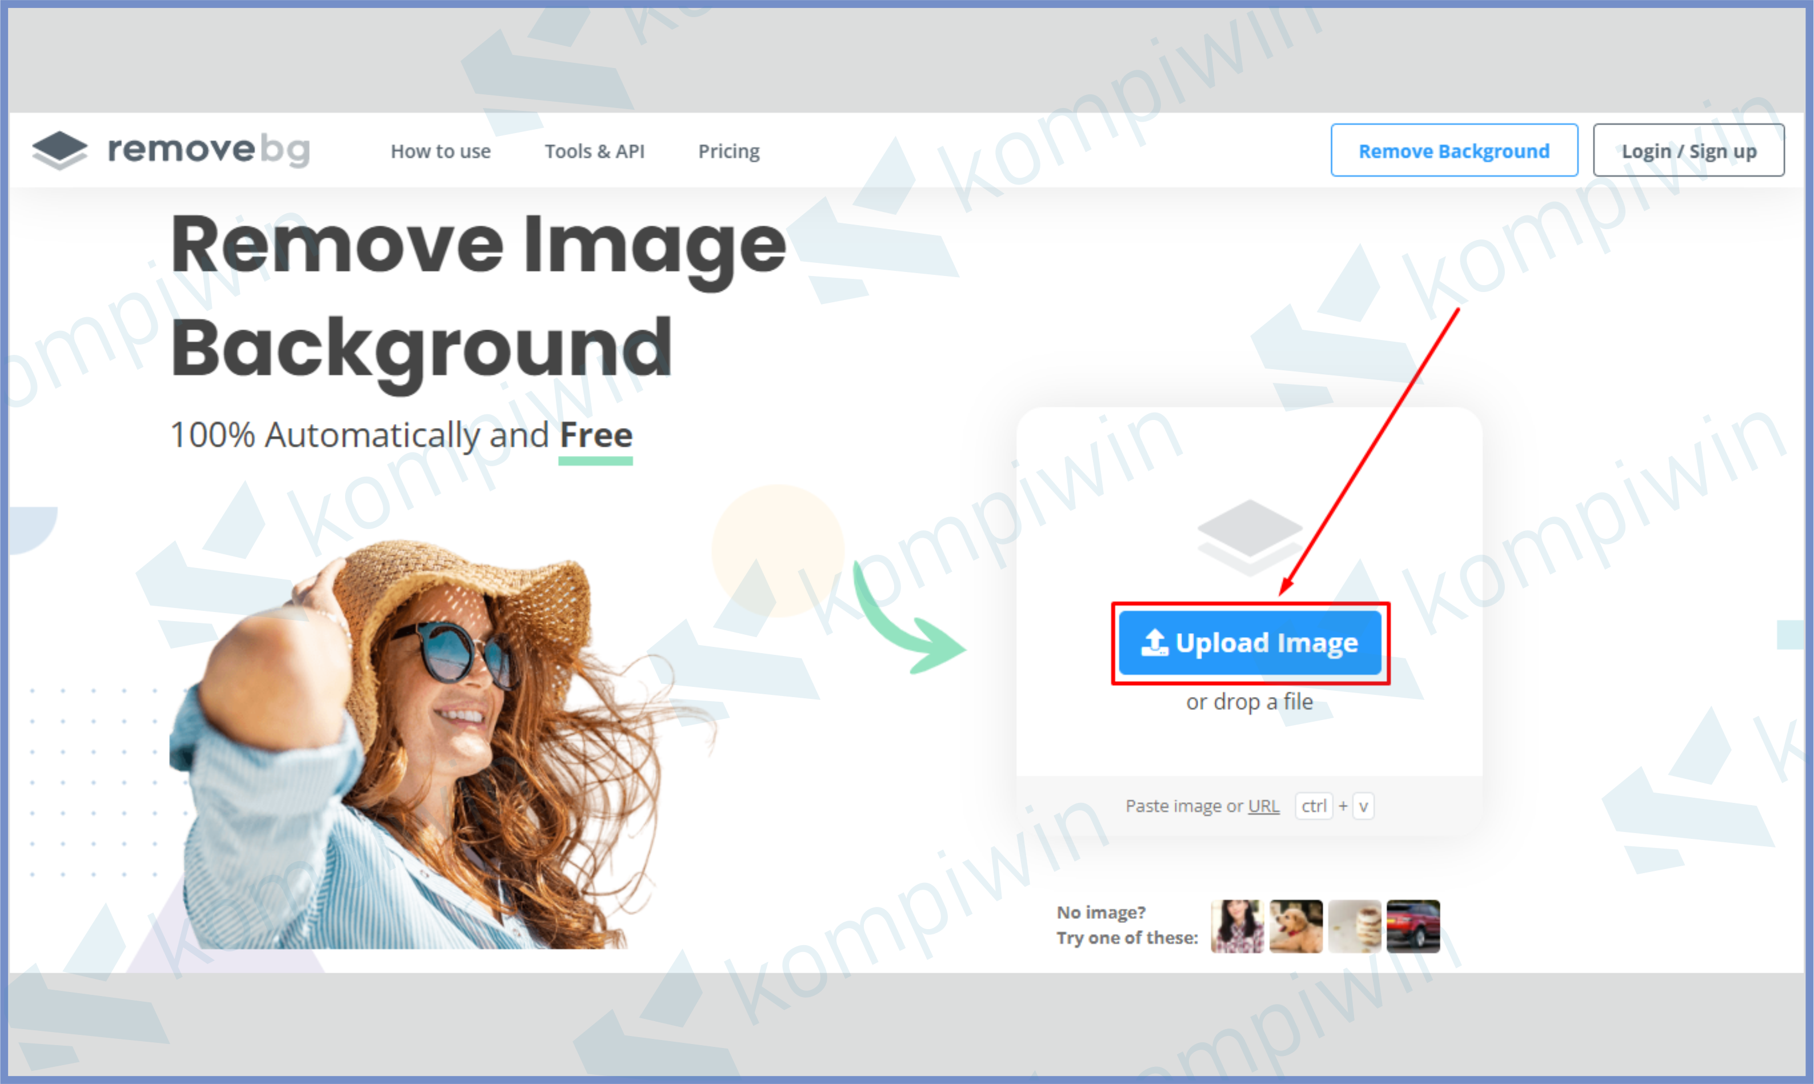Go to the Pricing page
The width and height of the screenshot is (1814, 1084).
pyautogui.click(x=729, y=151)
